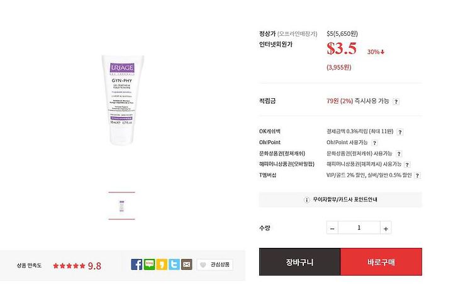Add to wishlist with 관심상품 heart button
The image size is (453, 285).
[215, 264]
